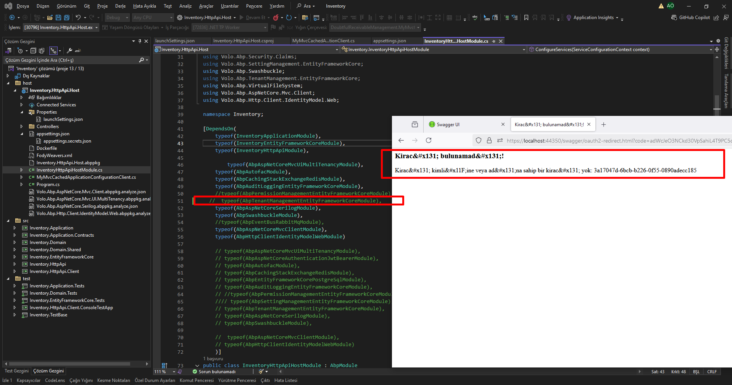Open GitHub Copilot from the toolbar

(690, 18)
